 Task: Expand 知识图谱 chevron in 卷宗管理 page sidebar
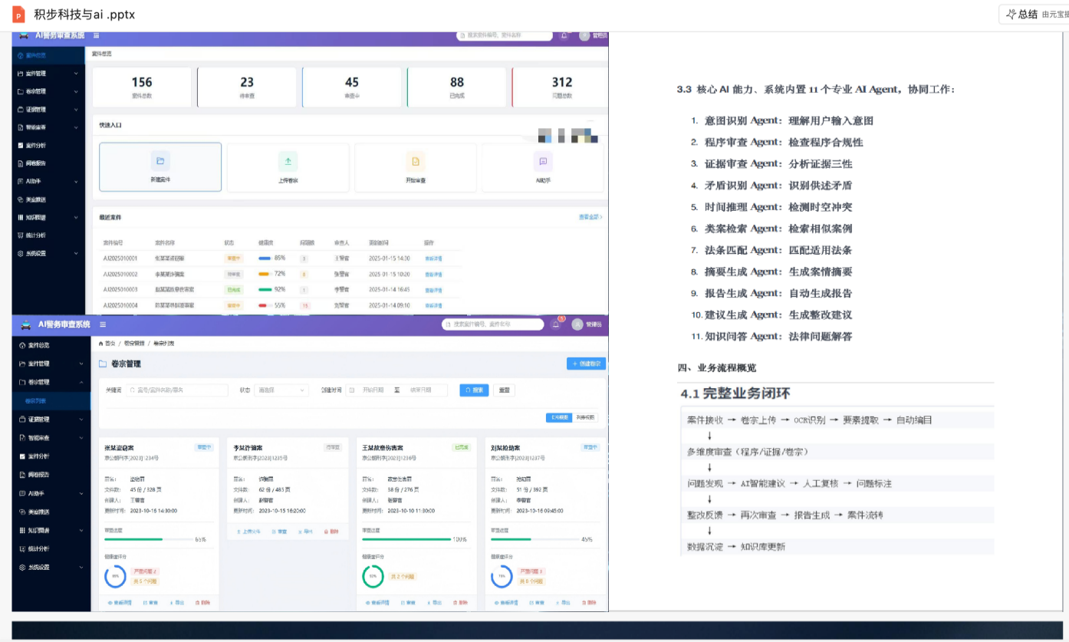(x=81, y=530)
